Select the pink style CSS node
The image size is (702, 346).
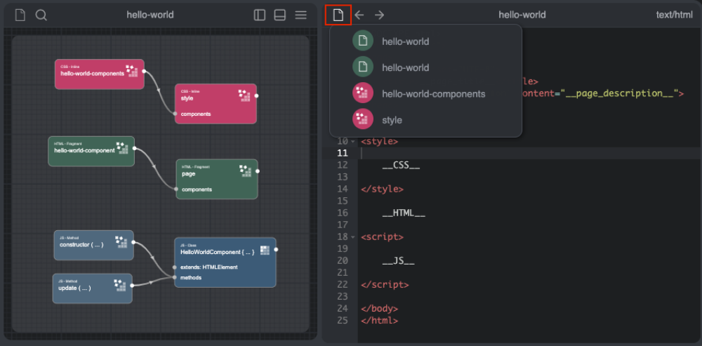point(211,100)
